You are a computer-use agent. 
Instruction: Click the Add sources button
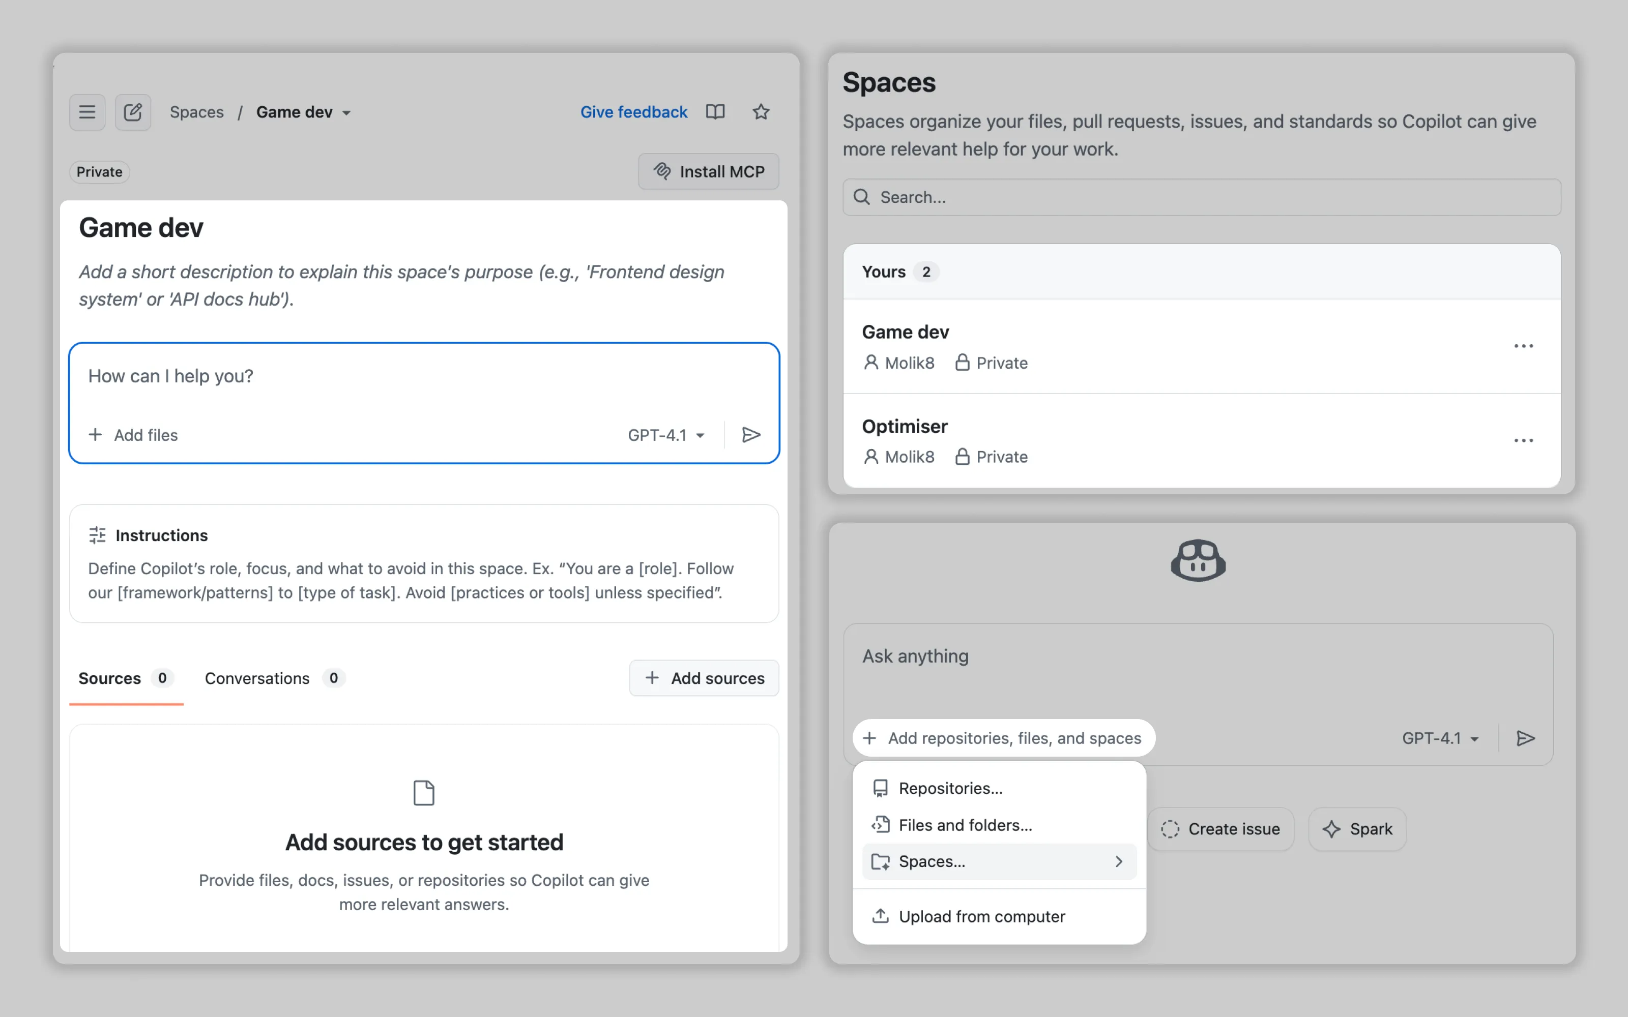pos(704,678)
